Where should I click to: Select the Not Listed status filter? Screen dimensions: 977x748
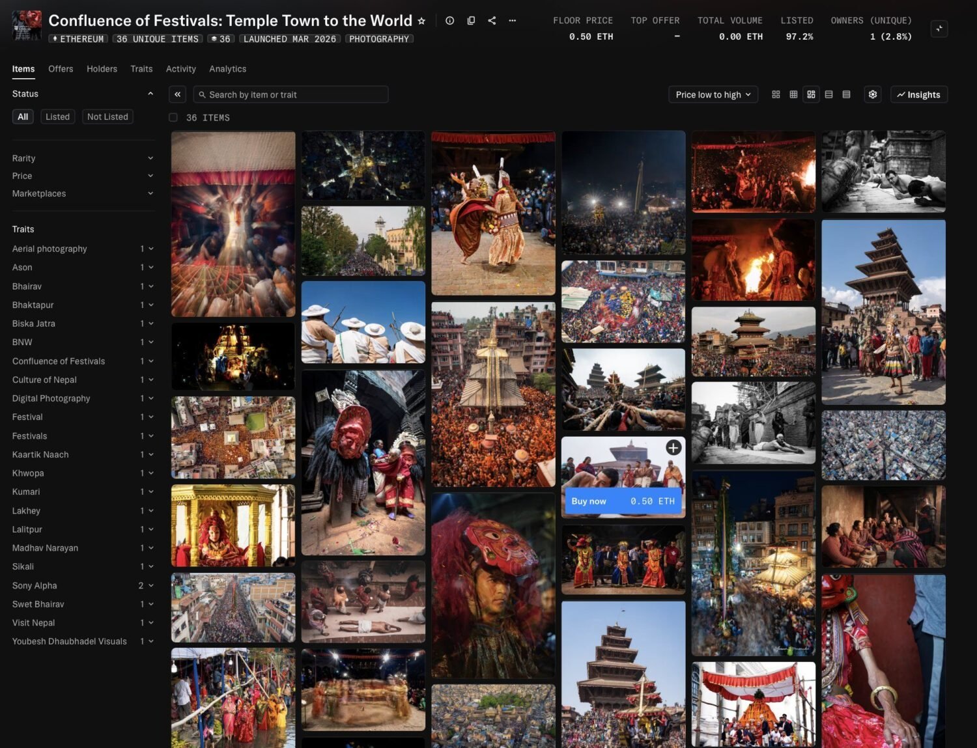[107, 117]
